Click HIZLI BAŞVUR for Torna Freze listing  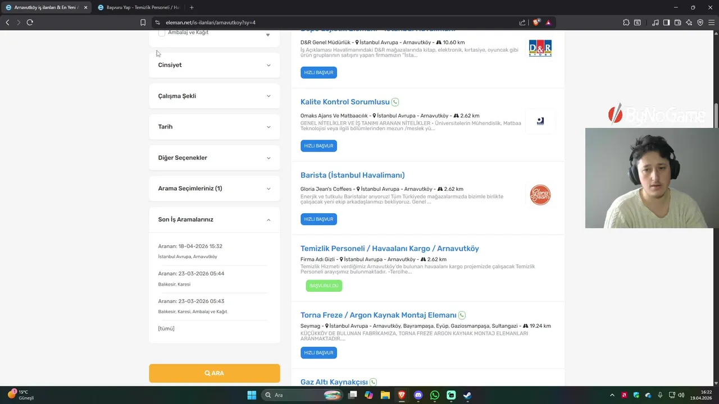coord(318,353)
